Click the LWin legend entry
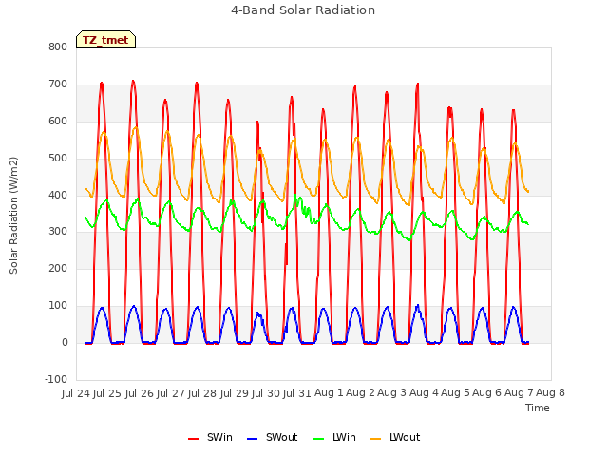Viewport: 608px width, 456px height. 334,437
